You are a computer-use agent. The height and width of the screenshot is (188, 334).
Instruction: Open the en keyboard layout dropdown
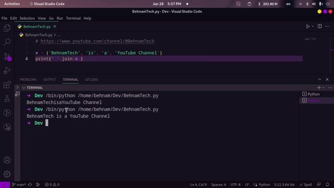coord(288,4)
